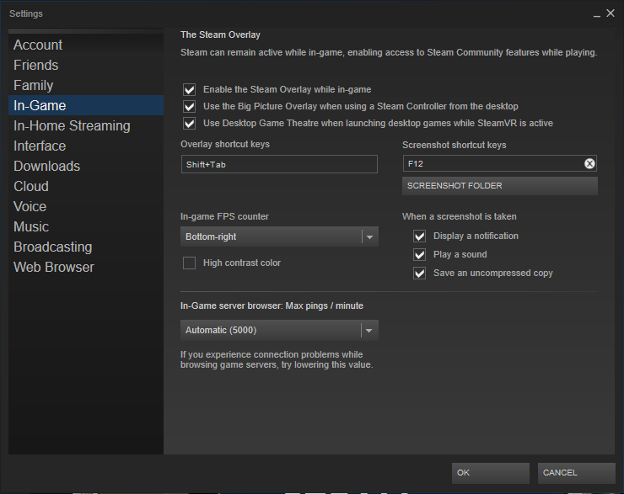The width and height of the screenshot is (624, 494).
Task: Close the Settings window
Action: click(x=611, y=13)
